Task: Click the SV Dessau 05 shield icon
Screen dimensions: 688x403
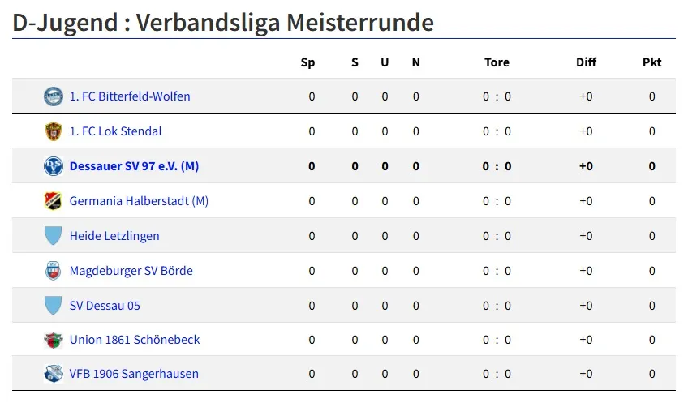Action: [x=53, y=306]
